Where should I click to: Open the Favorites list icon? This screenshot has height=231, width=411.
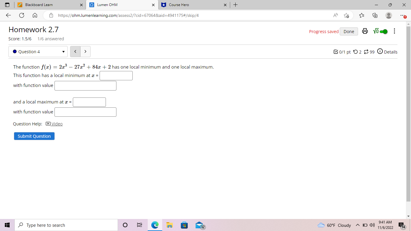362,15
